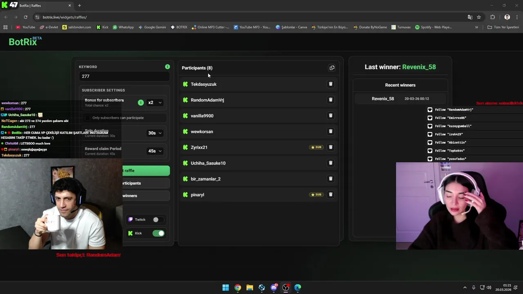Open a new browser tab
Viewport: 523px width, 294px height.
click(79, 5)
